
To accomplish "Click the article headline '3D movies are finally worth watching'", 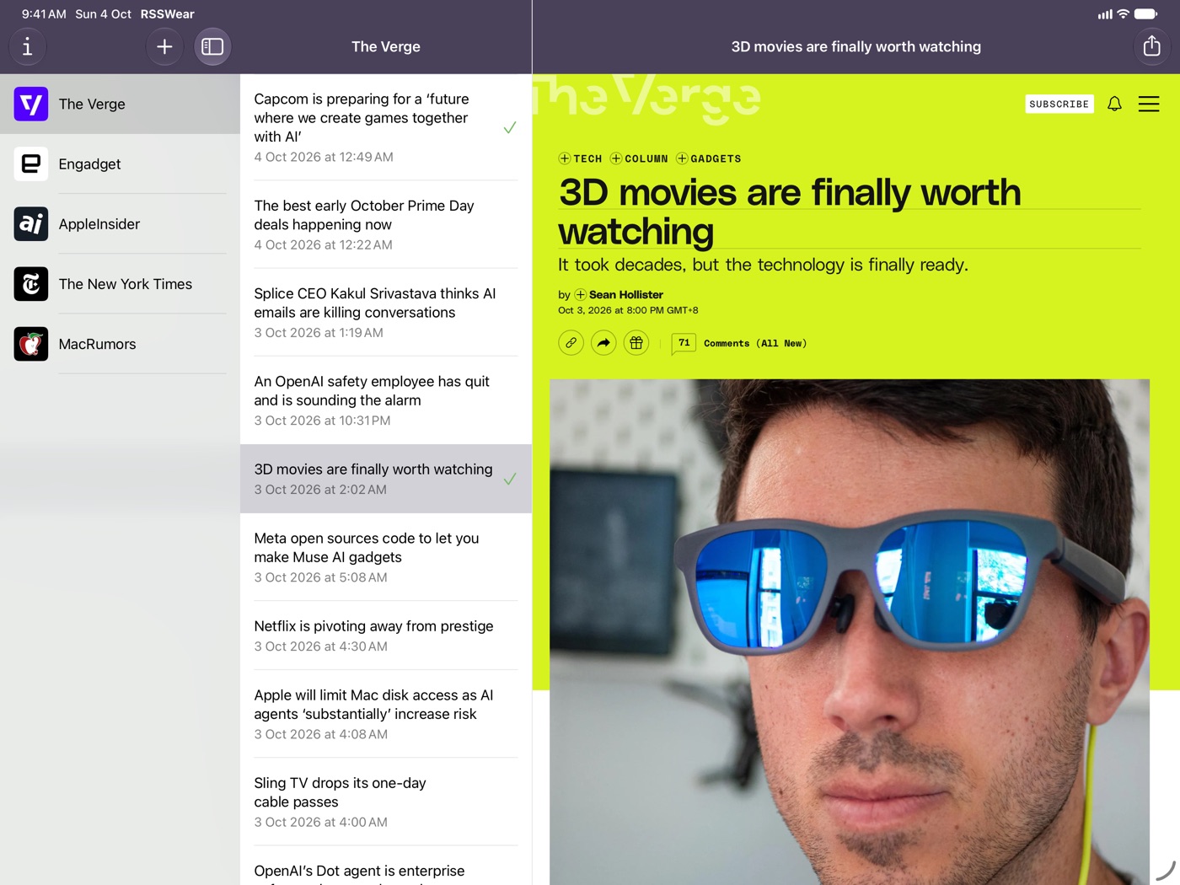I will pyautogui.click(x=790, y=212).
